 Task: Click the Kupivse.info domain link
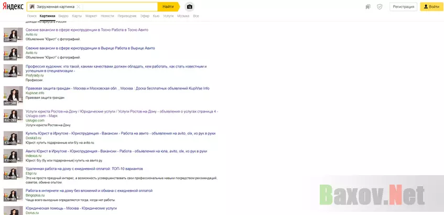[35, 93]
